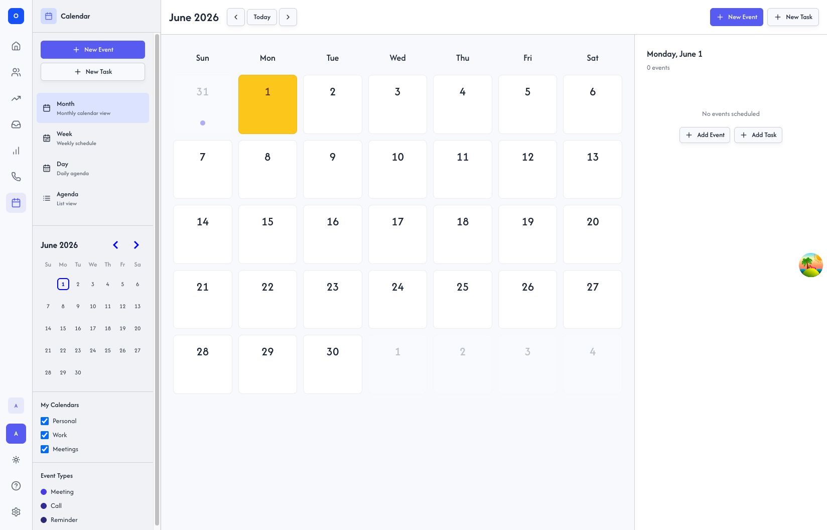Select day 27 in mini calendar
This screenshot has height=530, width=827.
pos(137,350)
